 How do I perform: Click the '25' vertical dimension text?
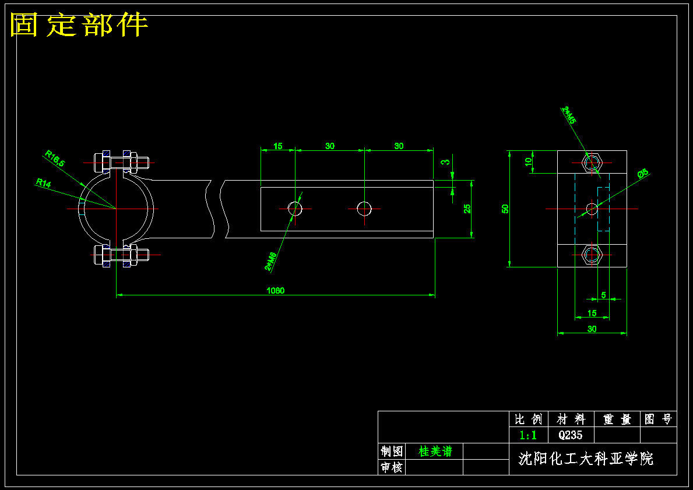coord(467,209)
